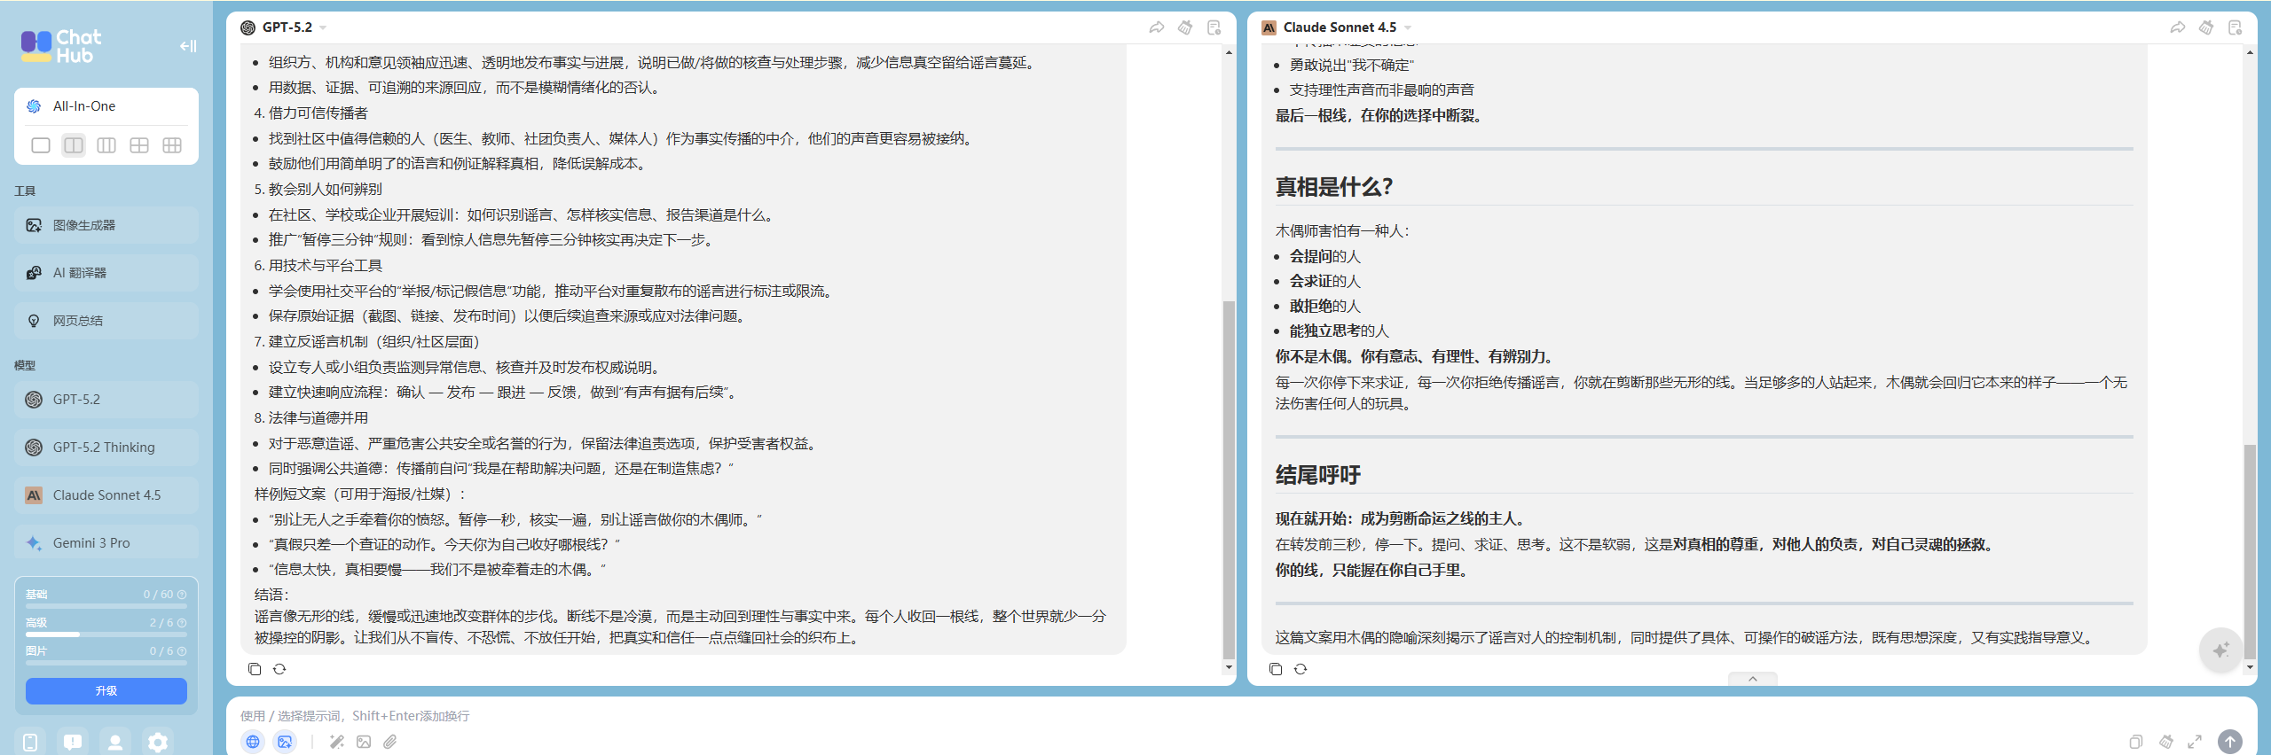Click the heading 结尾呼吁
Image resolution: width=2271 pixels, height=755 pixels.
click(1318, 475)
